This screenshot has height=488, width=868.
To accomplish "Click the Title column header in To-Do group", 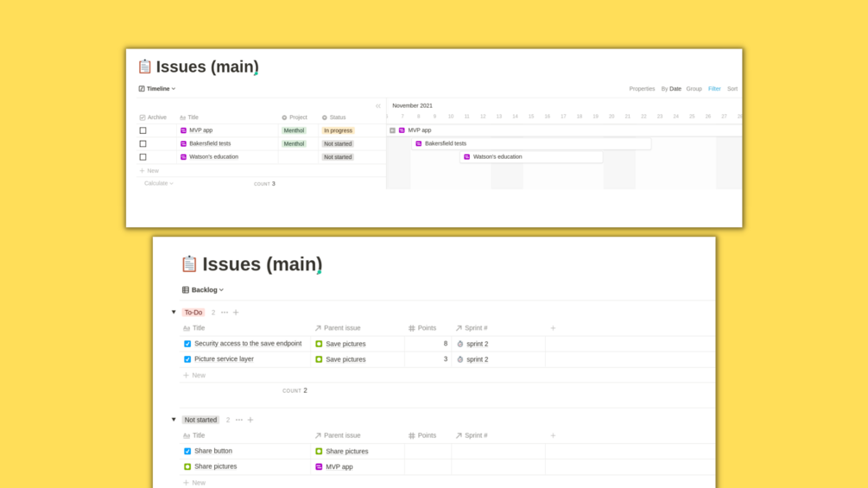I will 193,328.
